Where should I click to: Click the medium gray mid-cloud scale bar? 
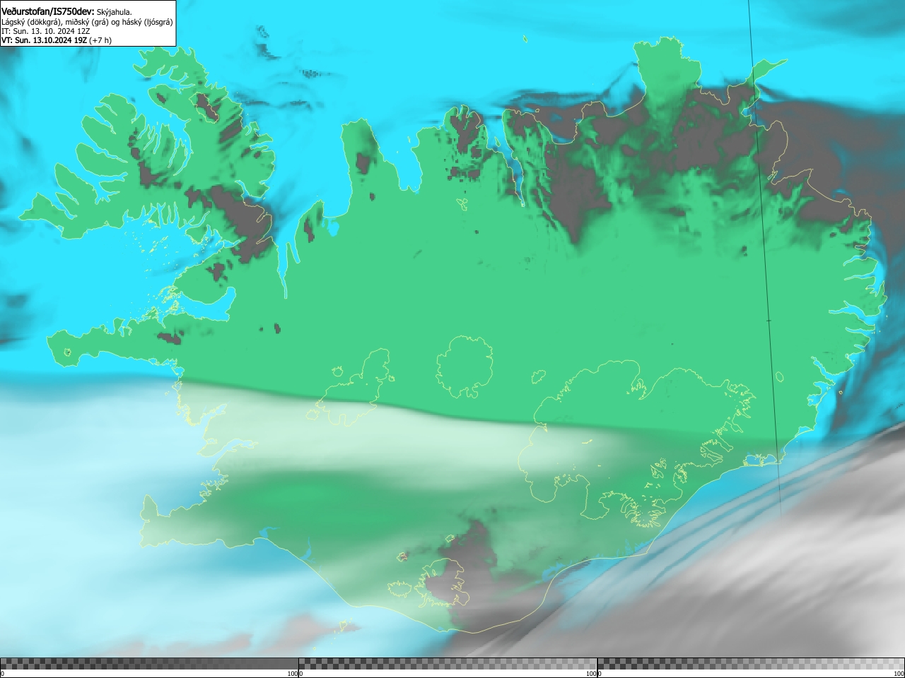pos(448,664)
